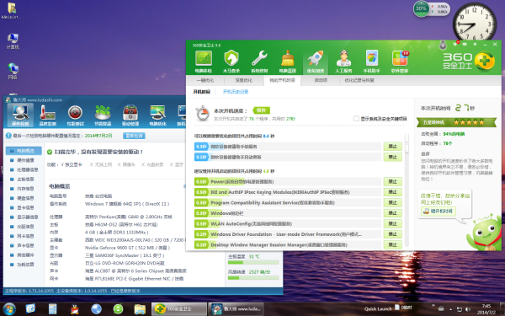Switch to 启动项 tab

click(321, 80)
